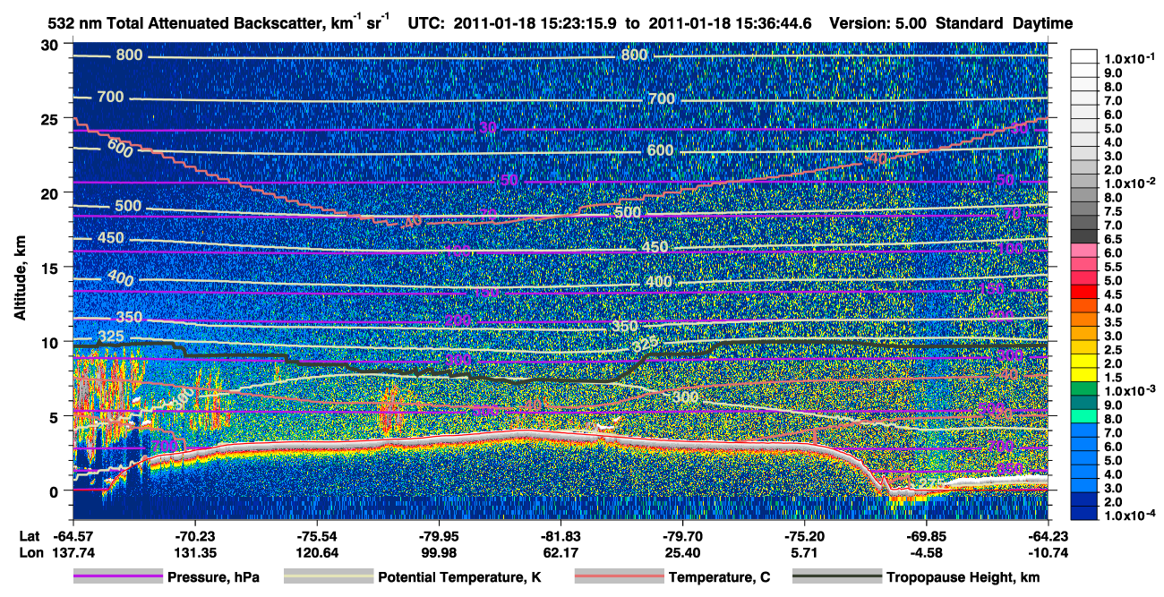Click the longitude value '62.17'
This screenshot has width=1164, height=597.
(561, 551)
